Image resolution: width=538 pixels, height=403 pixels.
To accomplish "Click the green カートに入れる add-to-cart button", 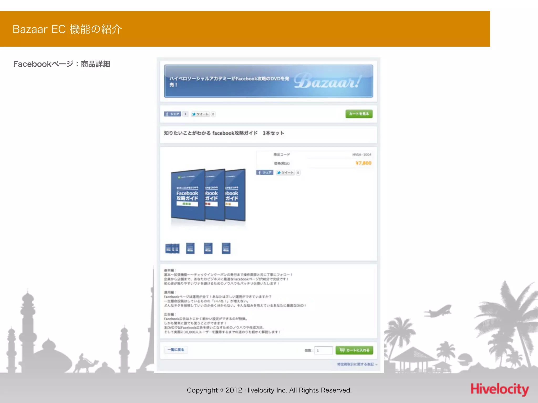I will (354, 350).
